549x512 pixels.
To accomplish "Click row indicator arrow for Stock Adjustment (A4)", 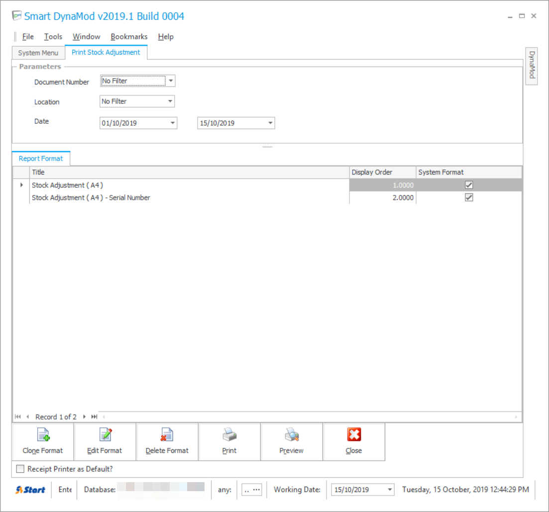I will pyautogui.click(x=21, y=185).
